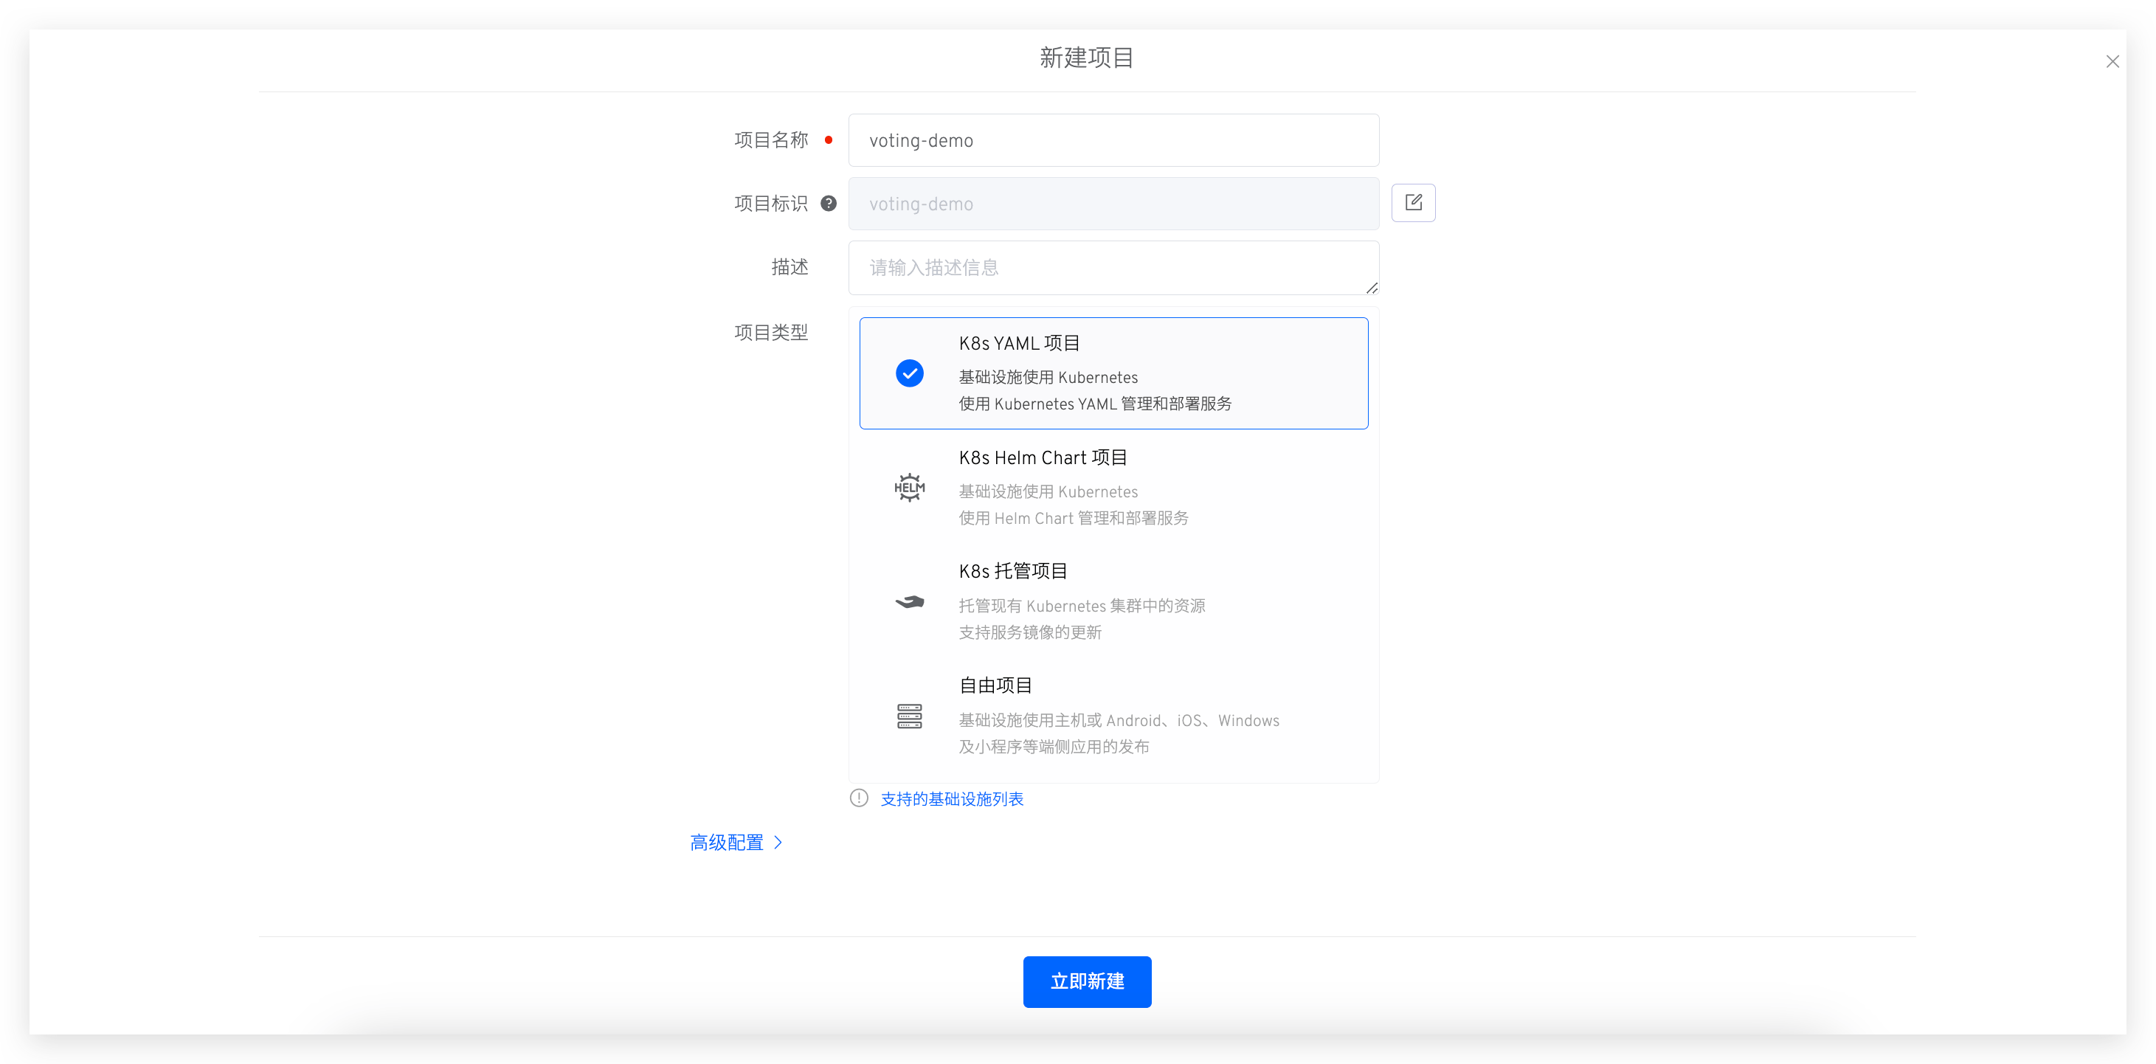Click the info circle icon beside 支持的基础设施列表

pyautogui.click(x=859, y=798)
